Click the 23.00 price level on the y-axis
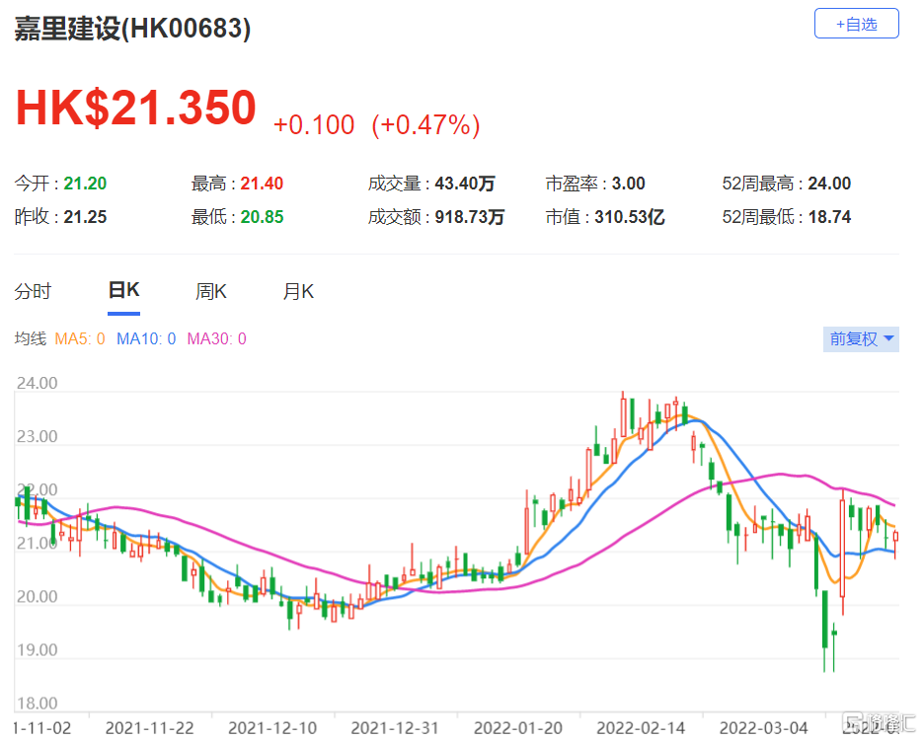The height and width of the screenshot is (740, 923). pyautogui.click(x=38, y=436)
